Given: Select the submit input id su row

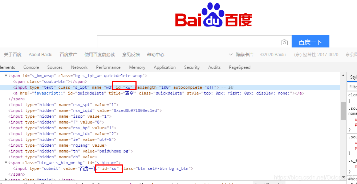Looking at the screenshot, I should pos(170,168).
